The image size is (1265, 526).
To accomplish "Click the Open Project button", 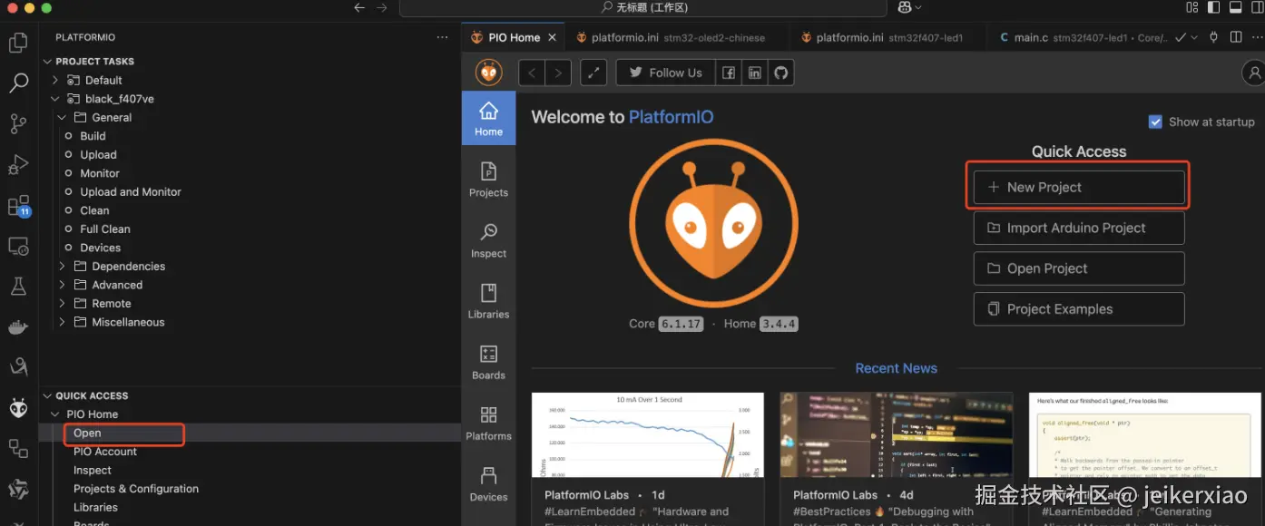I will (x=1079, y=268).
